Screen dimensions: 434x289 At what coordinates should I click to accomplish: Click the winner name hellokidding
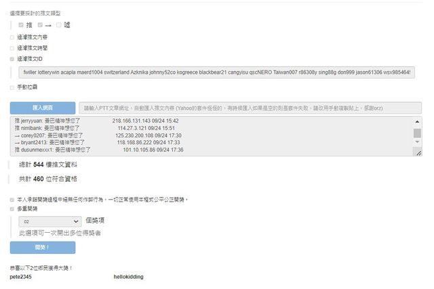pyautogui.click(x=128, y=277)
